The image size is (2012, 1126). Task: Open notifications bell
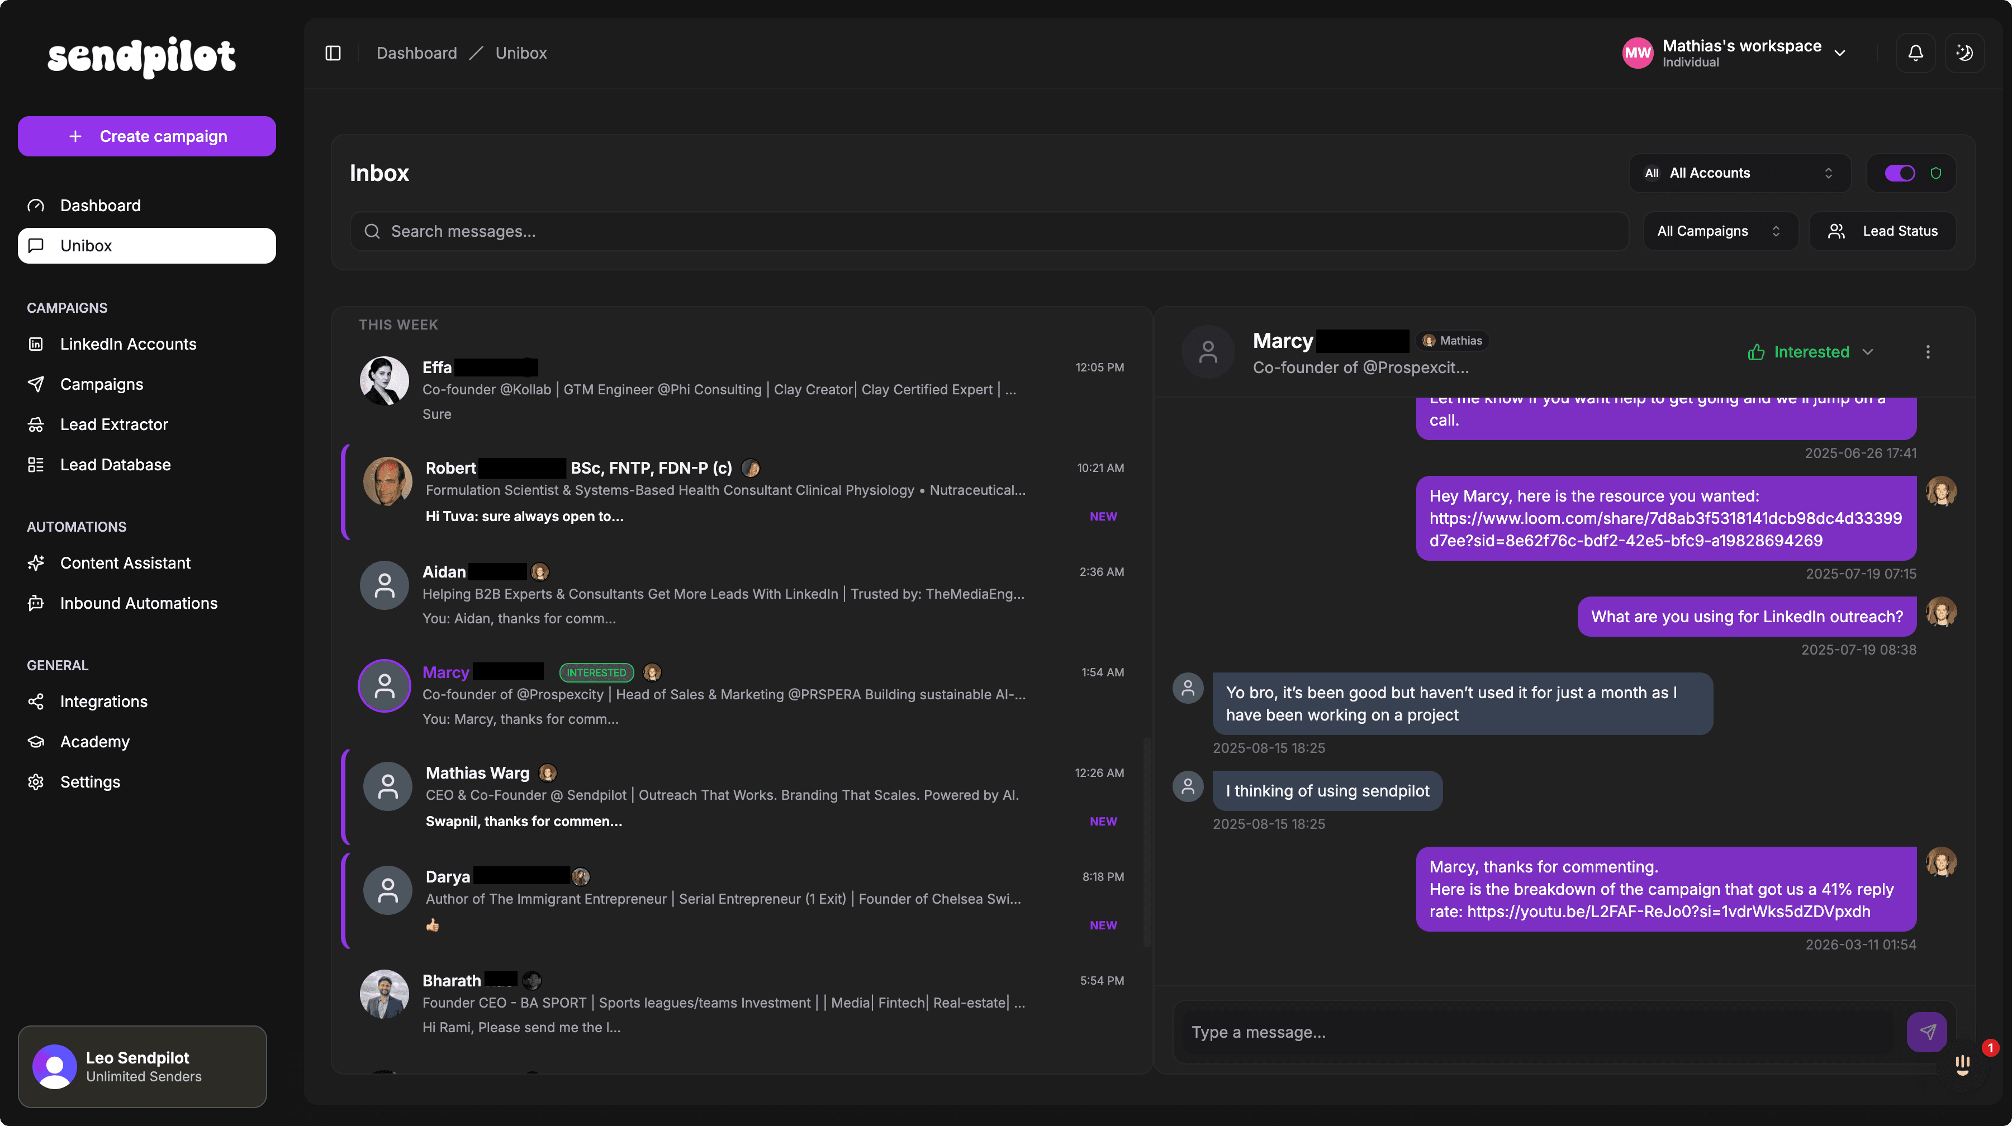click(1915, 53)
